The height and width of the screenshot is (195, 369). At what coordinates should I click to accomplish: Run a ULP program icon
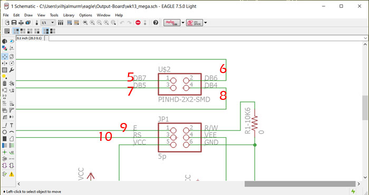(76, 23)
